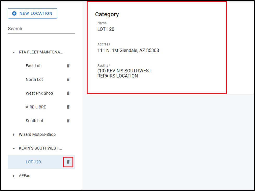Viewport: 255px width, 191px height.
Task: Select East Lot in the location tree
Action: [x=33, y=66]
